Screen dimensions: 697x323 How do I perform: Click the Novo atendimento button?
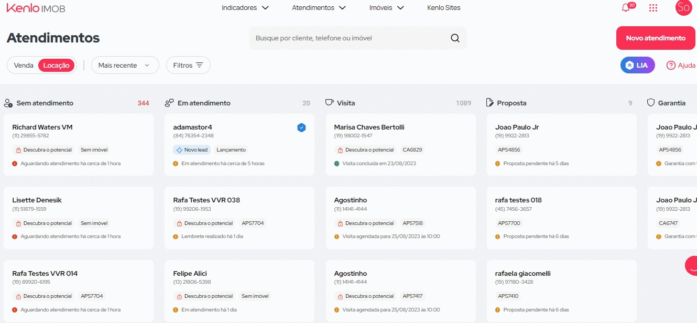[656, 38]
